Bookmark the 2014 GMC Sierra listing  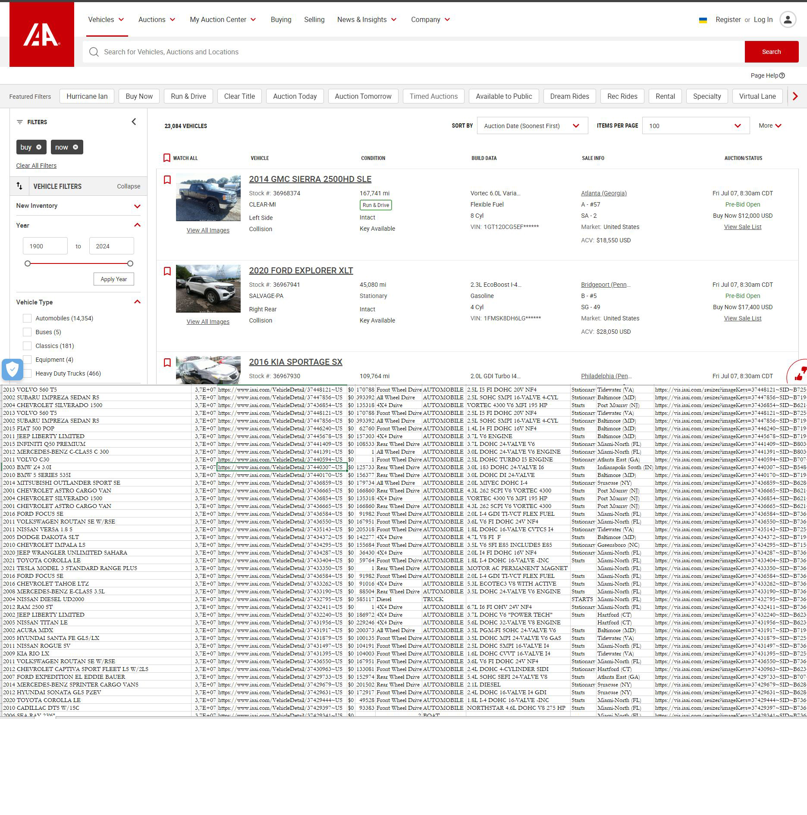(167, 180)
